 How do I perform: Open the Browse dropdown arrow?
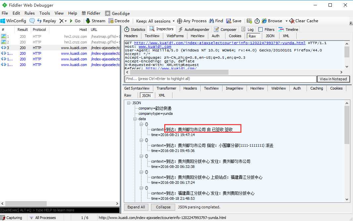point(286,21)
